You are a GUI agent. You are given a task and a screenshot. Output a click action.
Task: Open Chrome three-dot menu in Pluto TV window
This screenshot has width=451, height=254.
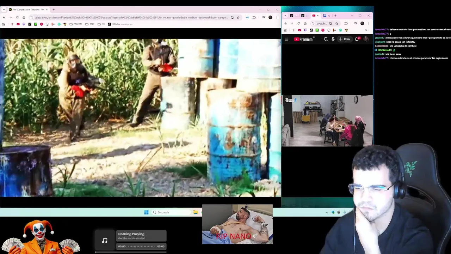click(277, 17)
